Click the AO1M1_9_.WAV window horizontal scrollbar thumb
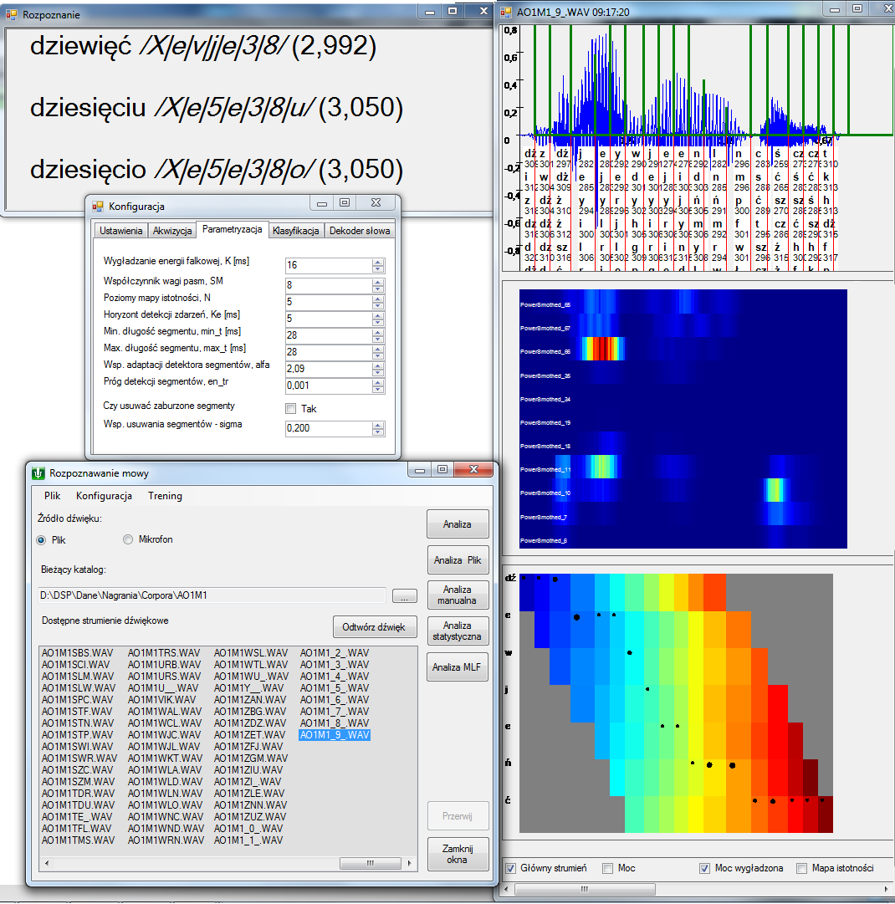The image size is (895, 904). tap(584, 889)
